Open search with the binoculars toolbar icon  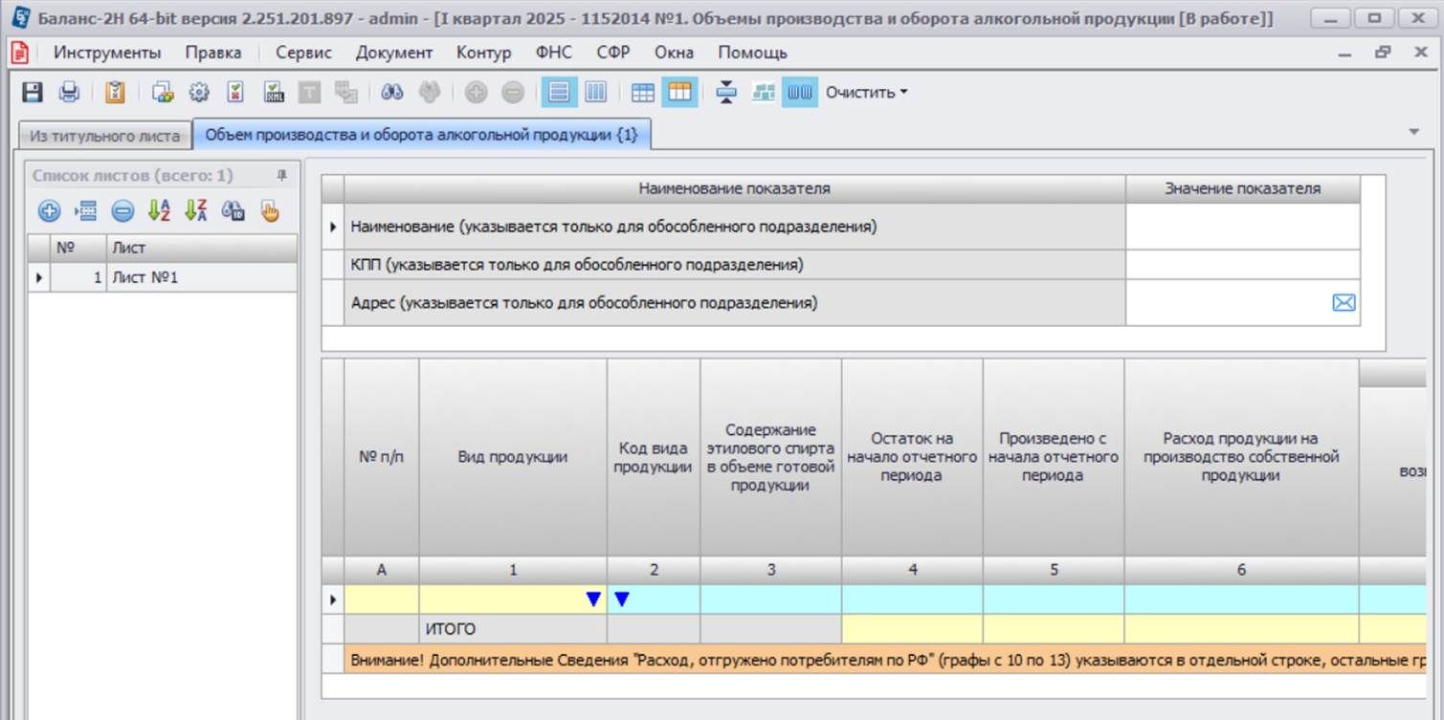coord(392,92)
